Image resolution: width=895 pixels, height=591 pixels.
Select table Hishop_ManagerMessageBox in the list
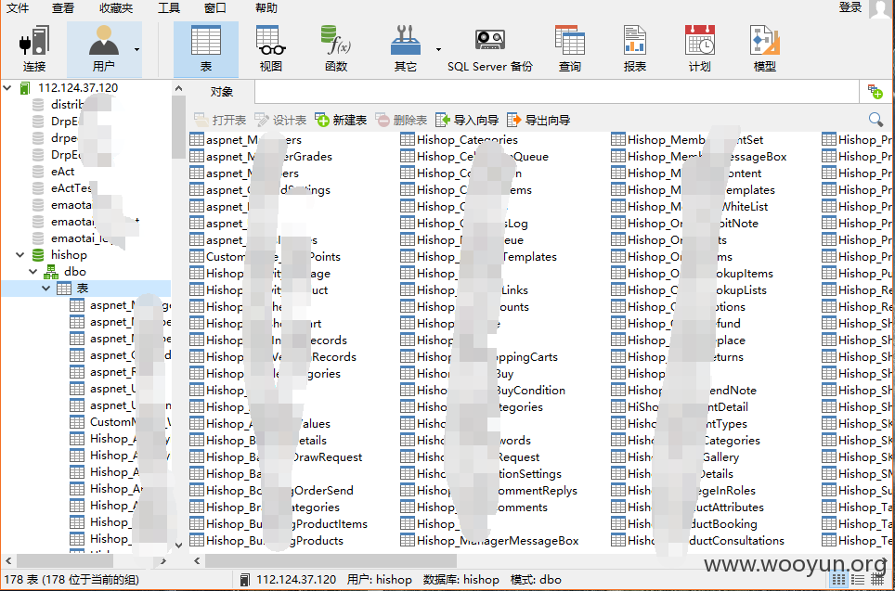tap(498, 540)
